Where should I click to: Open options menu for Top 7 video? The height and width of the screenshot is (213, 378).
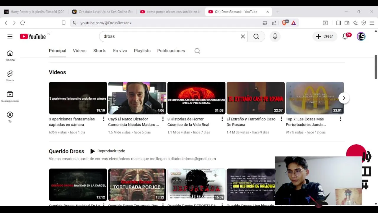(340, 119)
